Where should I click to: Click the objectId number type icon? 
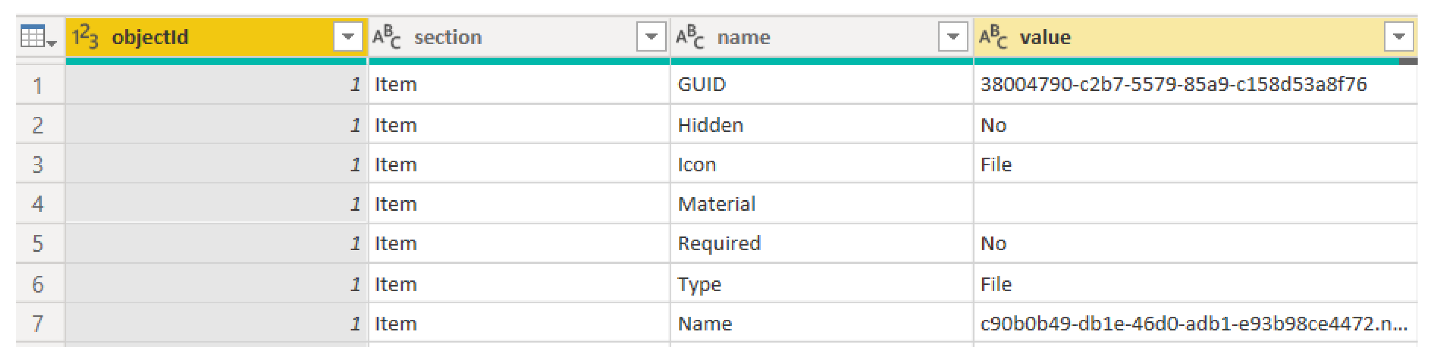(85, 37)
